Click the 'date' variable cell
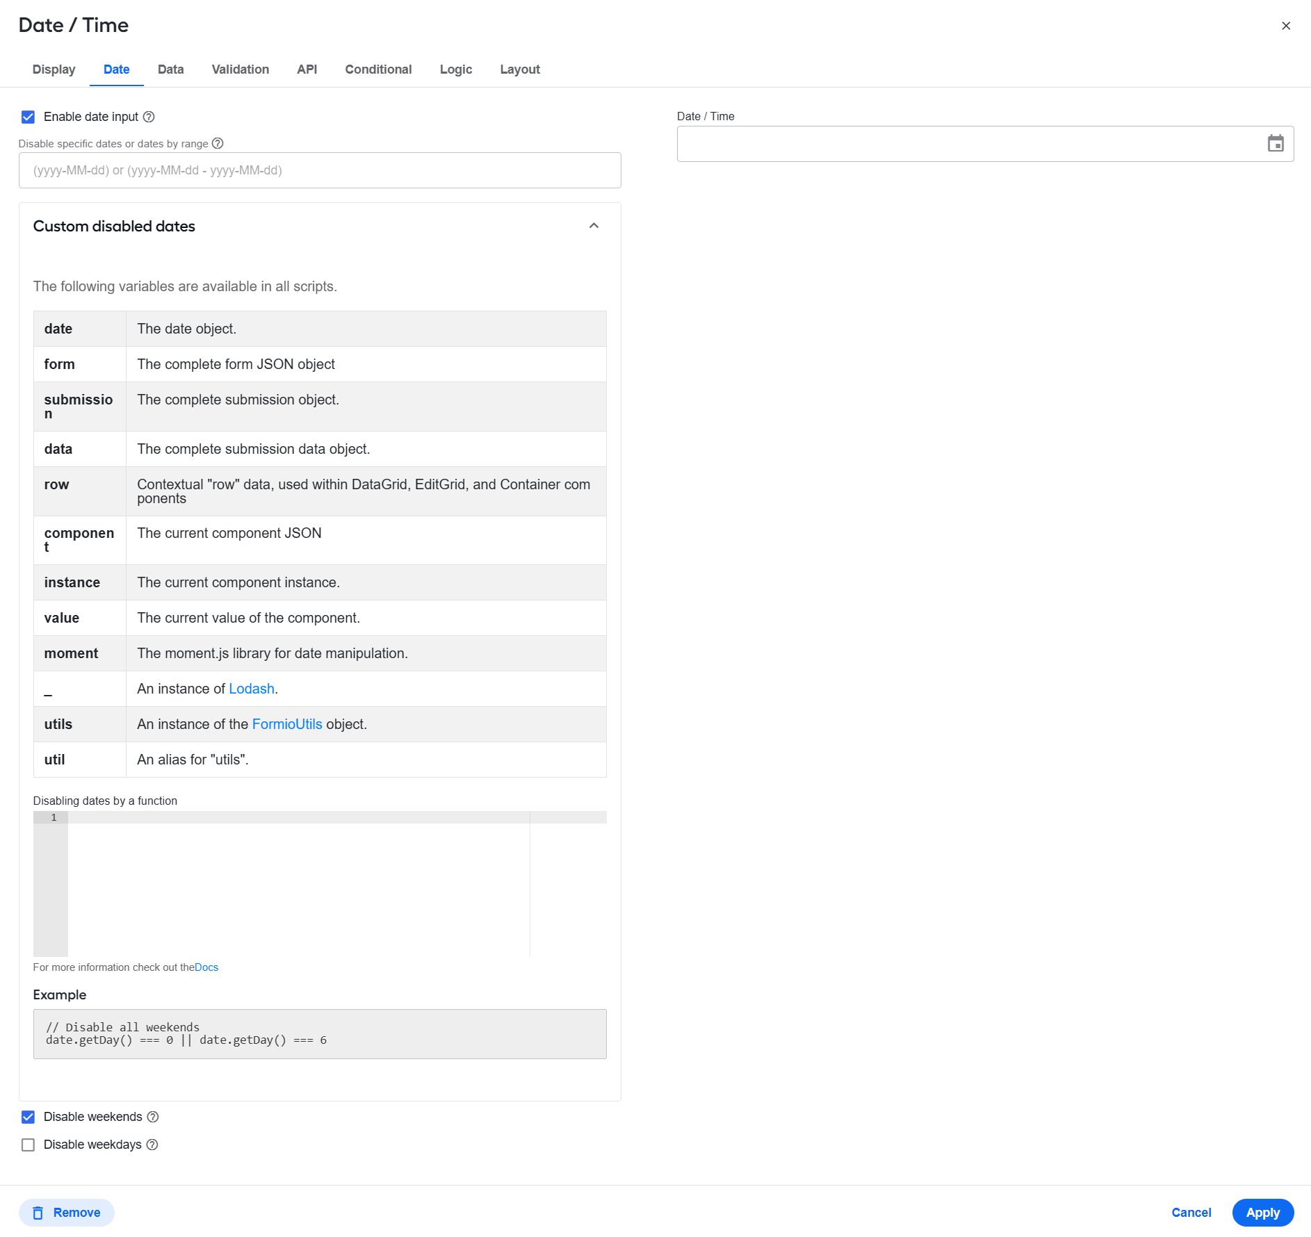This screenshot has height=1237, width=1311. coord(79,329)
